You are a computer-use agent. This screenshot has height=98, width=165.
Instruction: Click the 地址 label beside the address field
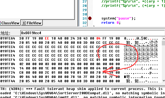point(5,33)
